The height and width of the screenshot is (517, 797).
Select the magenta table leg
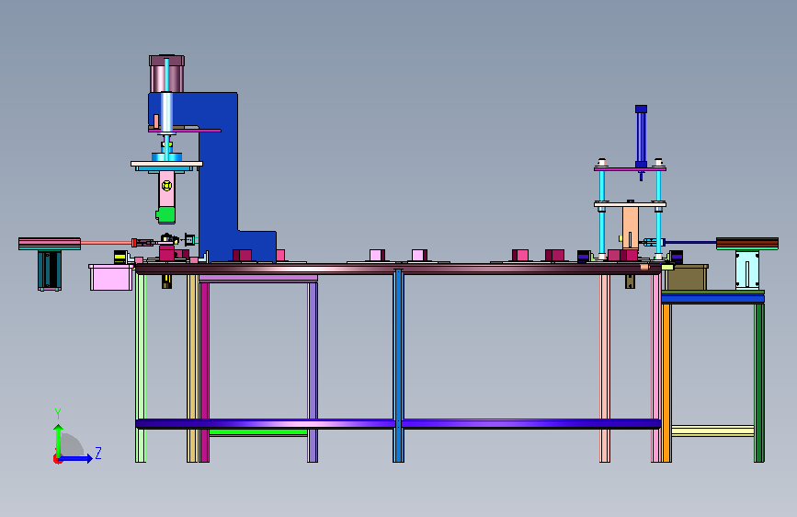pyautogui.click(x=204, y=372)
